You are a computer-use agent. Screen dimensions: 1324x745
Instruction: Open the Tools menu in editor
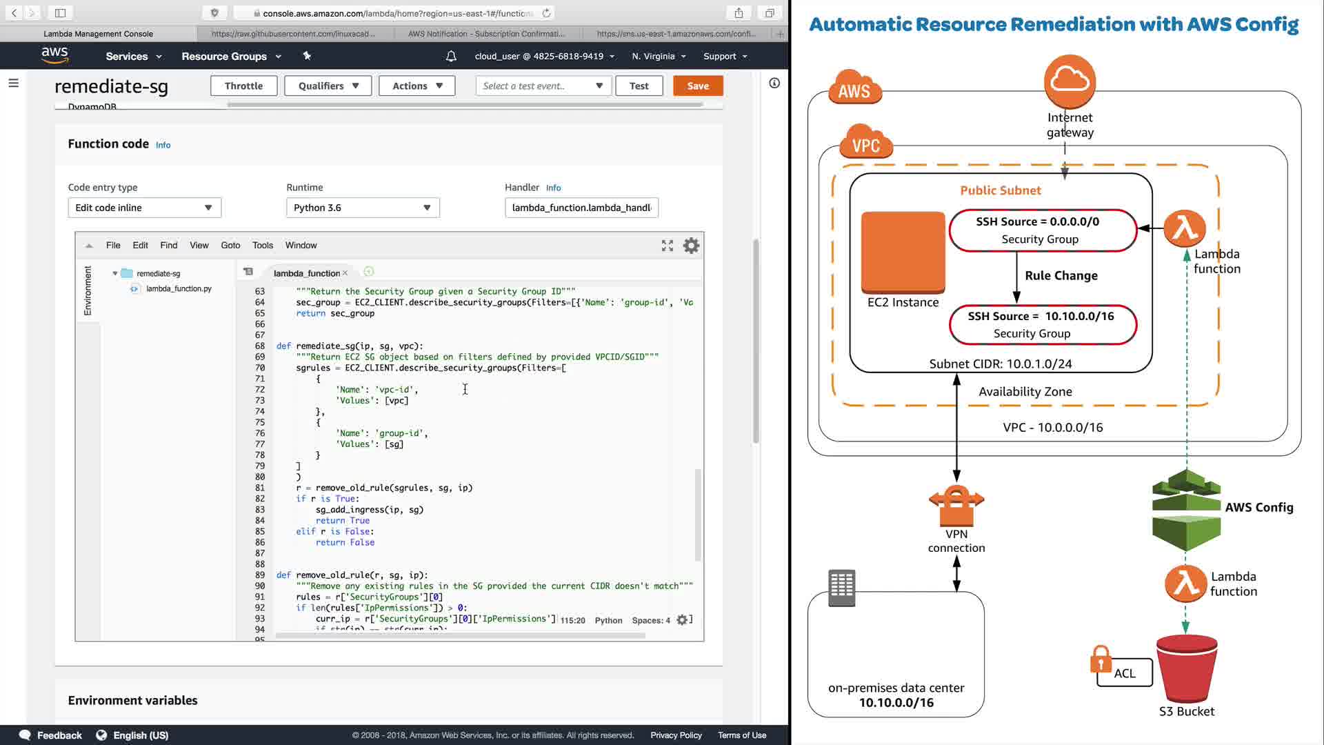(262, 246)
